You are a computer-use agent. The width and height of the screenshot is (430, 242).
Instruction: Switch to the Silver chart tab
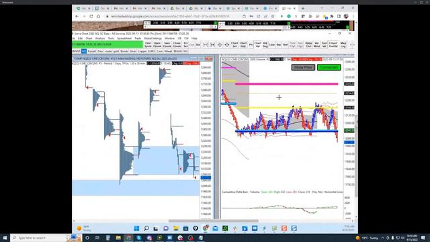[133, 51]
